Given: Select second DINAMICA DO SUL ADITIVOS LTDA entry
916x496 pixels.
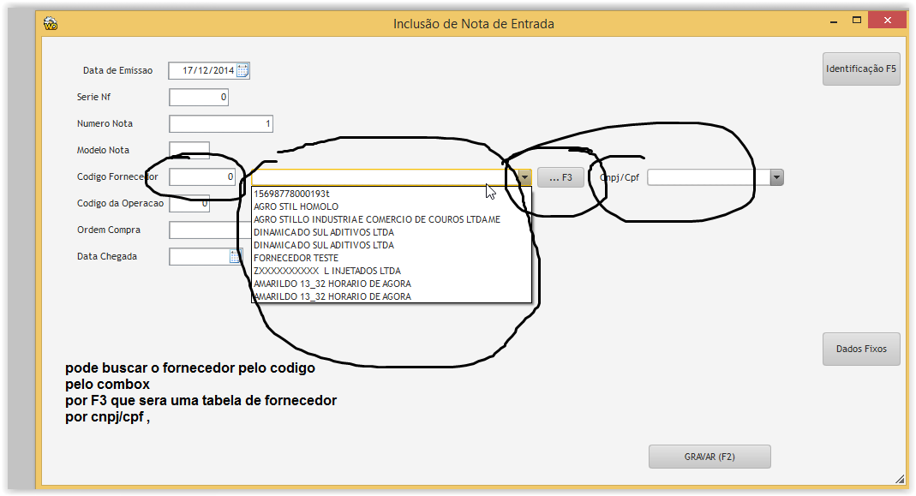Looking at the screenshot, I should coord(392,245).
